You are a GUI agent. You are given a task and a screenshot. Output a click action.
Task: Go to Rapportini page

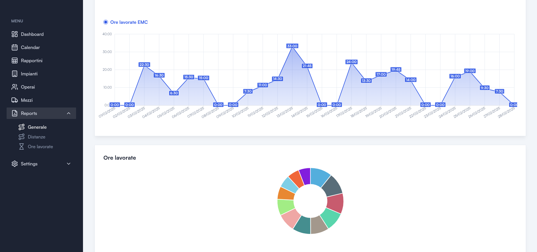click(41, 60)
